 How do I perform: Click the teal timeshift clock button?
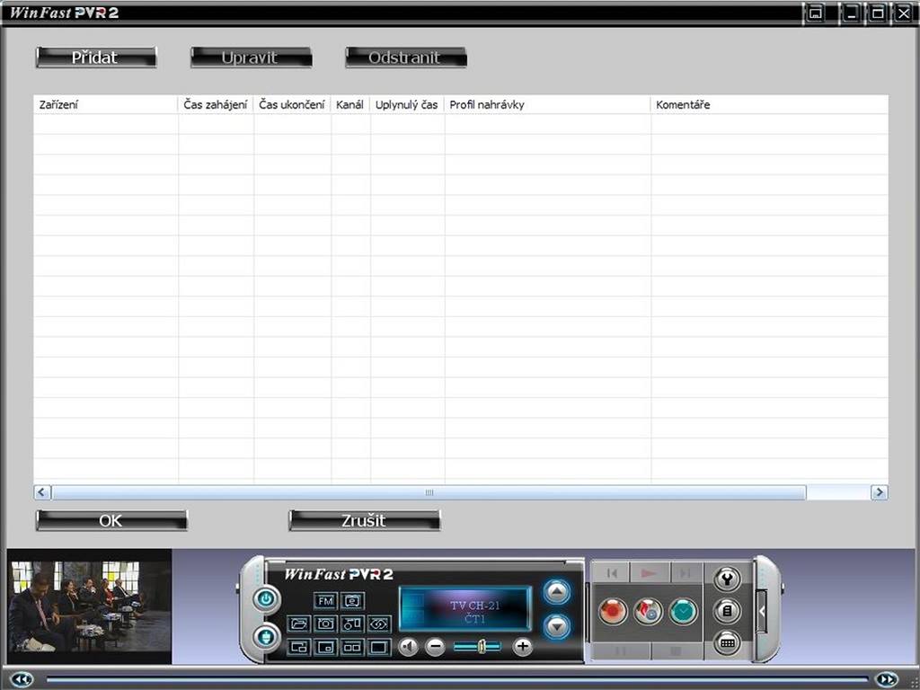tap(683, 611)
